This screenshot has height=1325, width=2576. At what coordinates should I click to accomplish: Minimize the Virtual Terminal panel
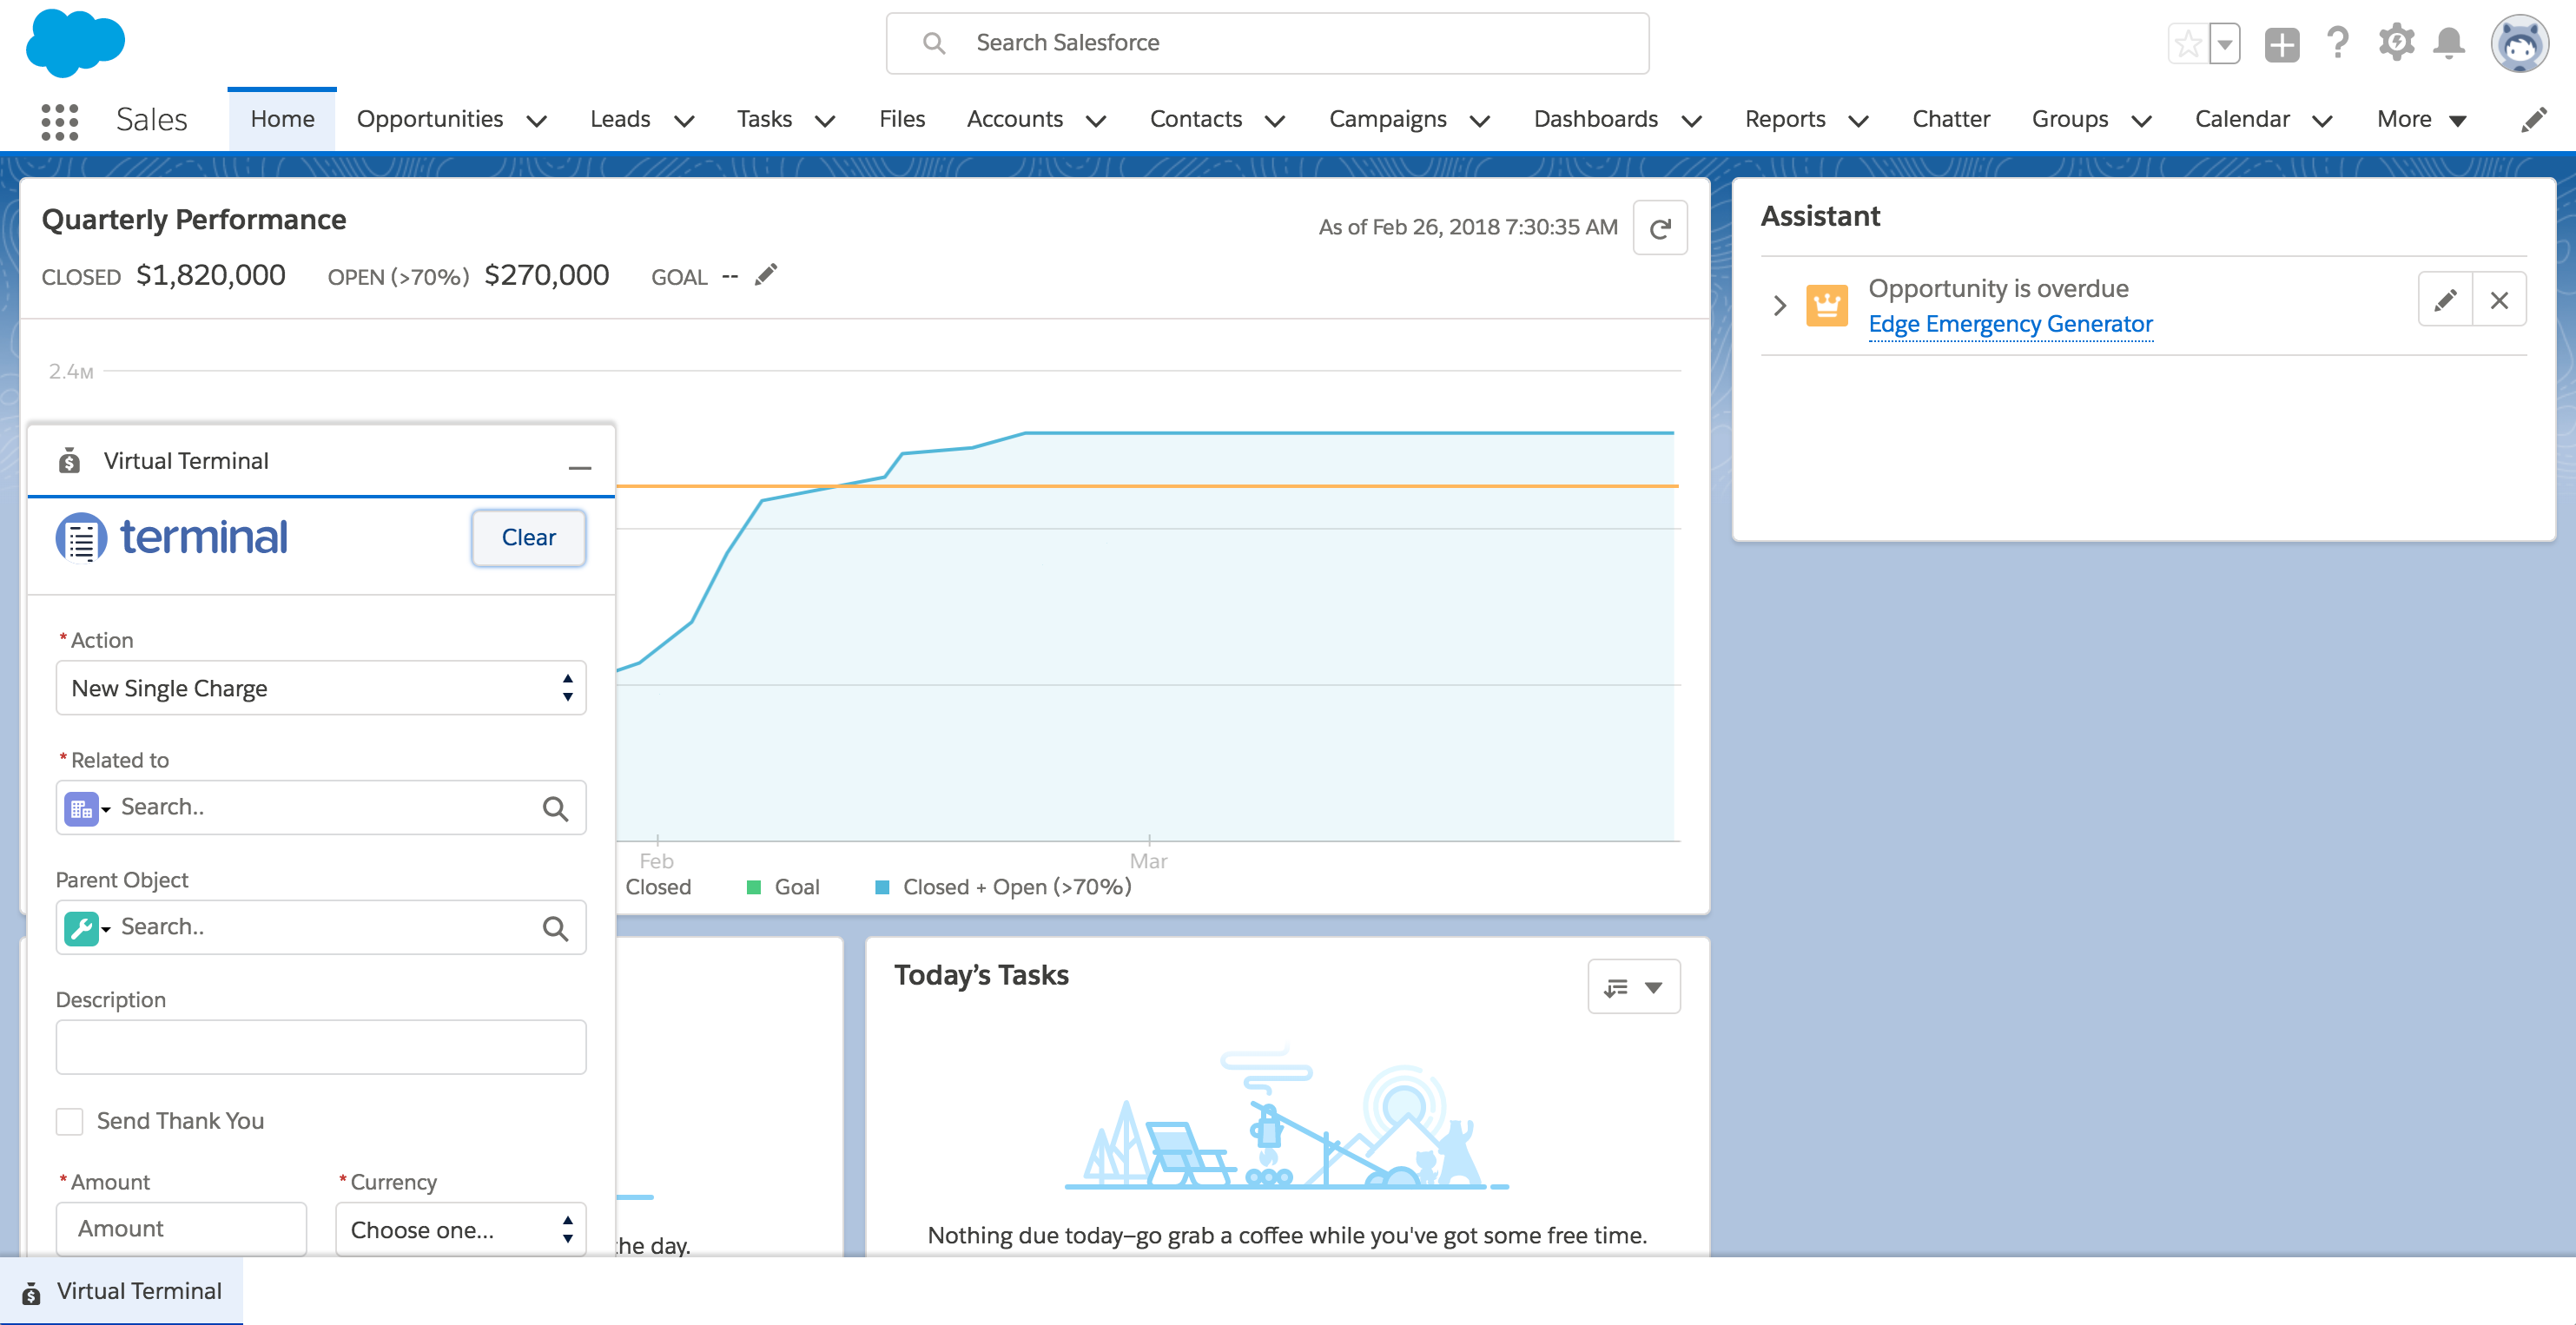click(x=580, y=467)
